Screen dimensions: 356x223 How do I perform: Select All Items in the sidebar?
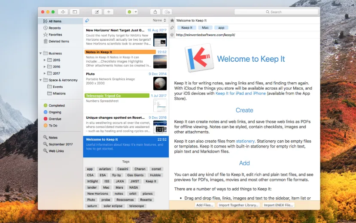click(60, 21)
